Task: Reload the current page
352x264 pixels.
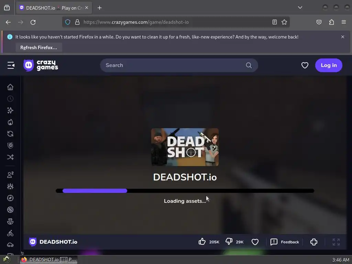Action: [x=33, y=22]
